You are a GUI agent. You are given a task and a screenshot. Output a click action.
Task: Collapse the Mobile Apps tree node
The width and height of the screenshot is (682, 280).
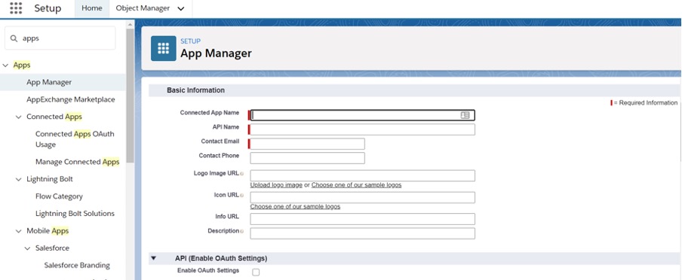(18, 231)
